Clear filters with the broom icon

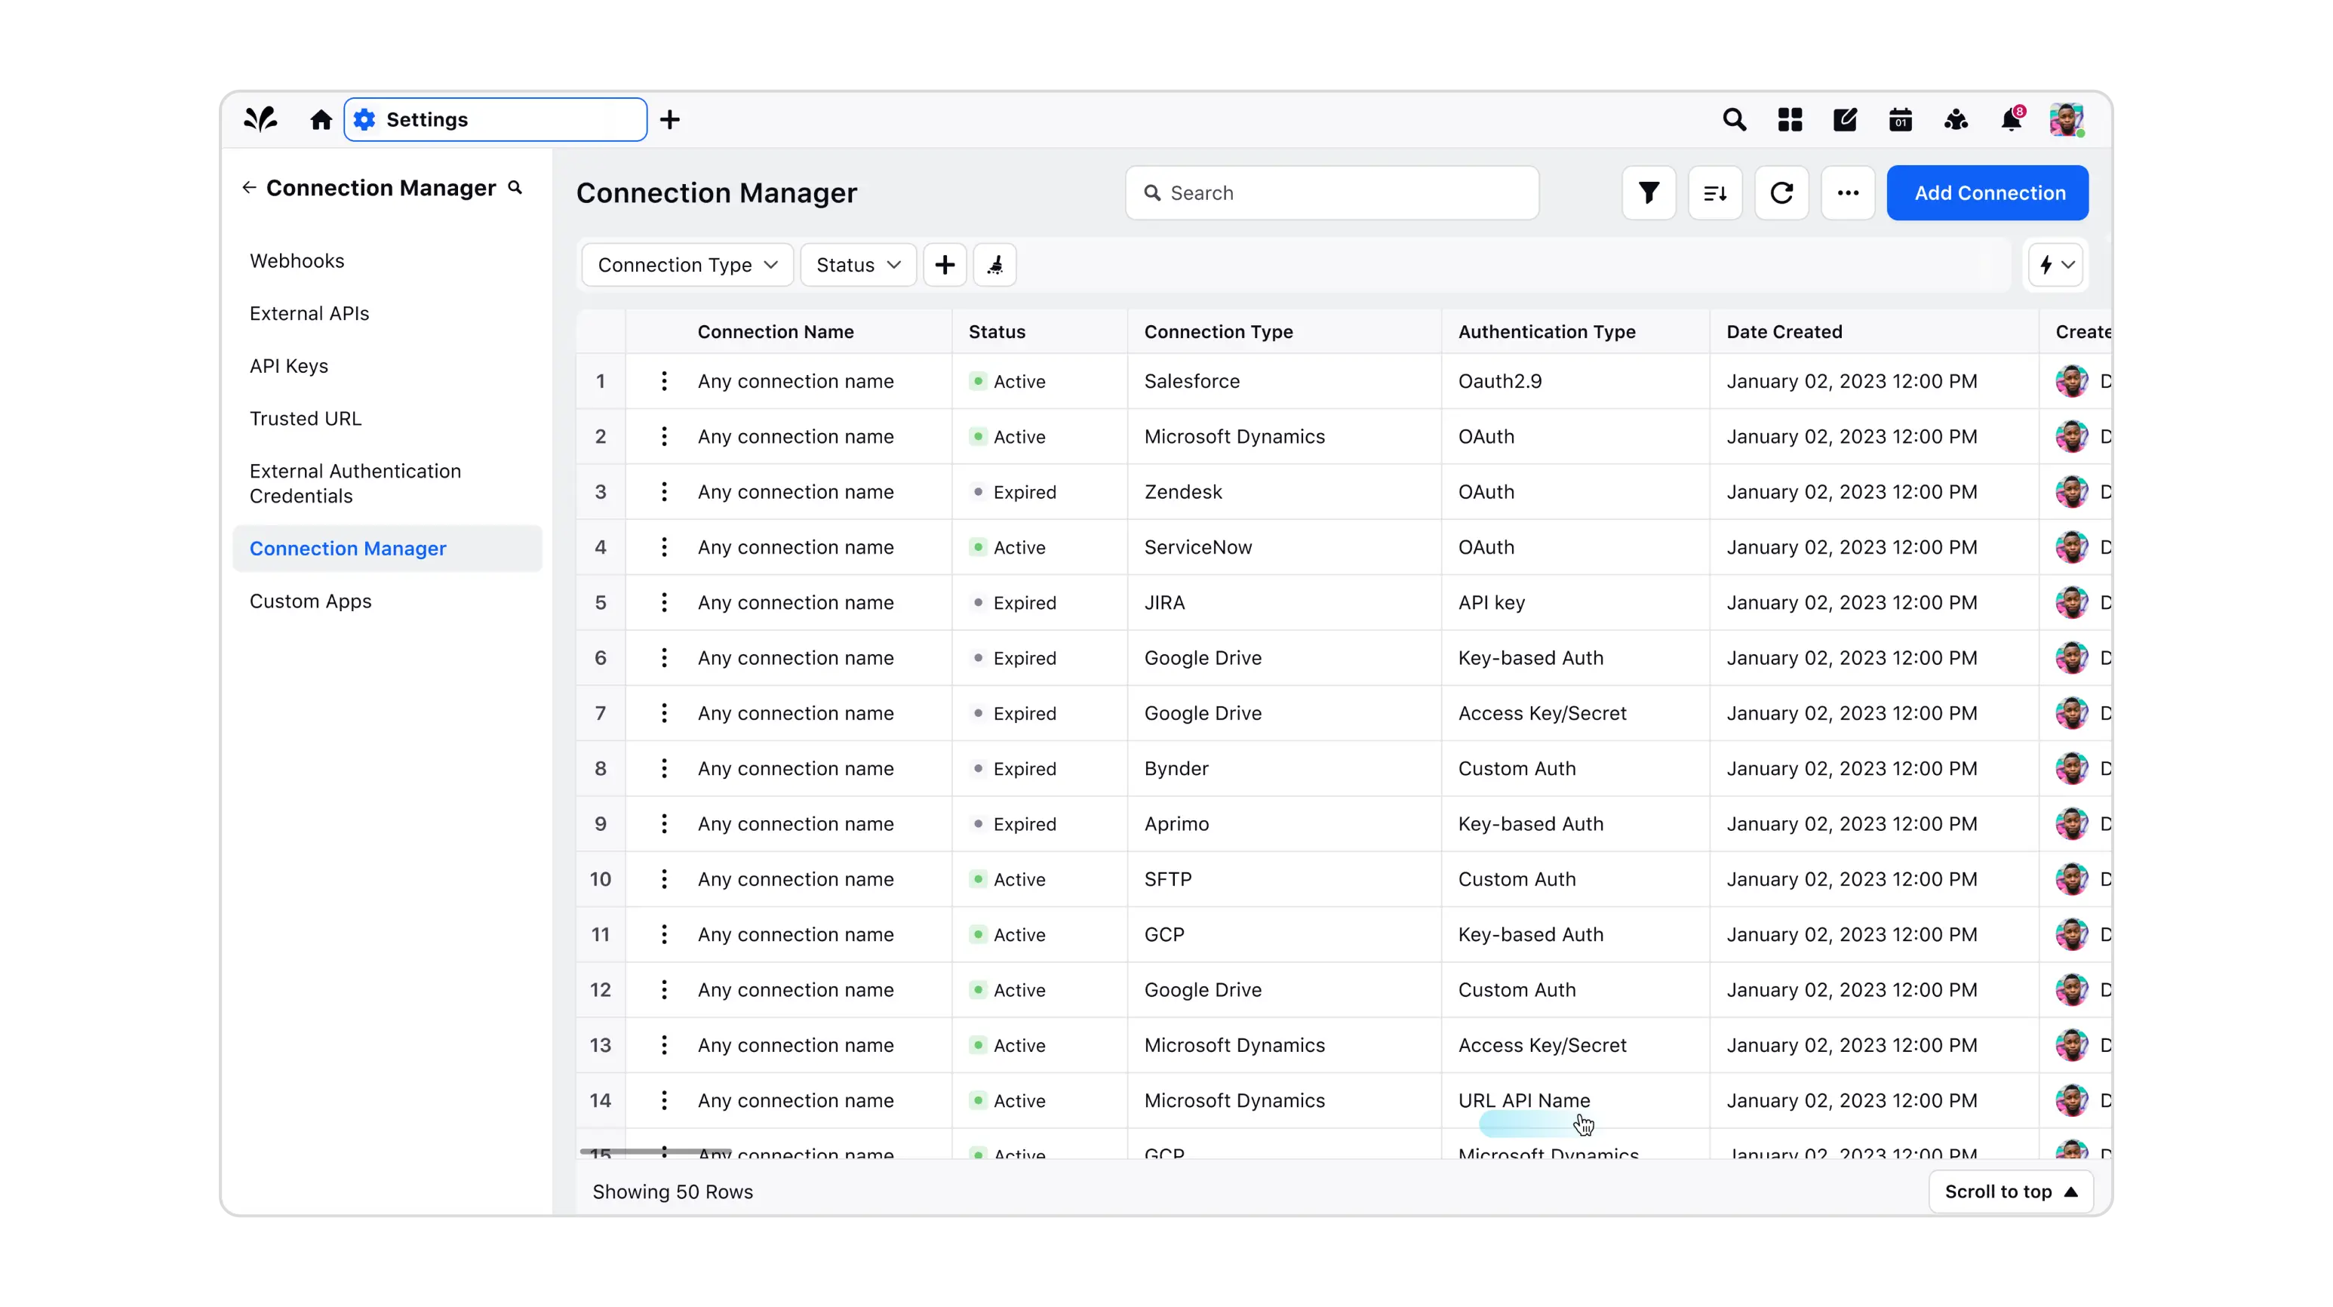(994, 266)
